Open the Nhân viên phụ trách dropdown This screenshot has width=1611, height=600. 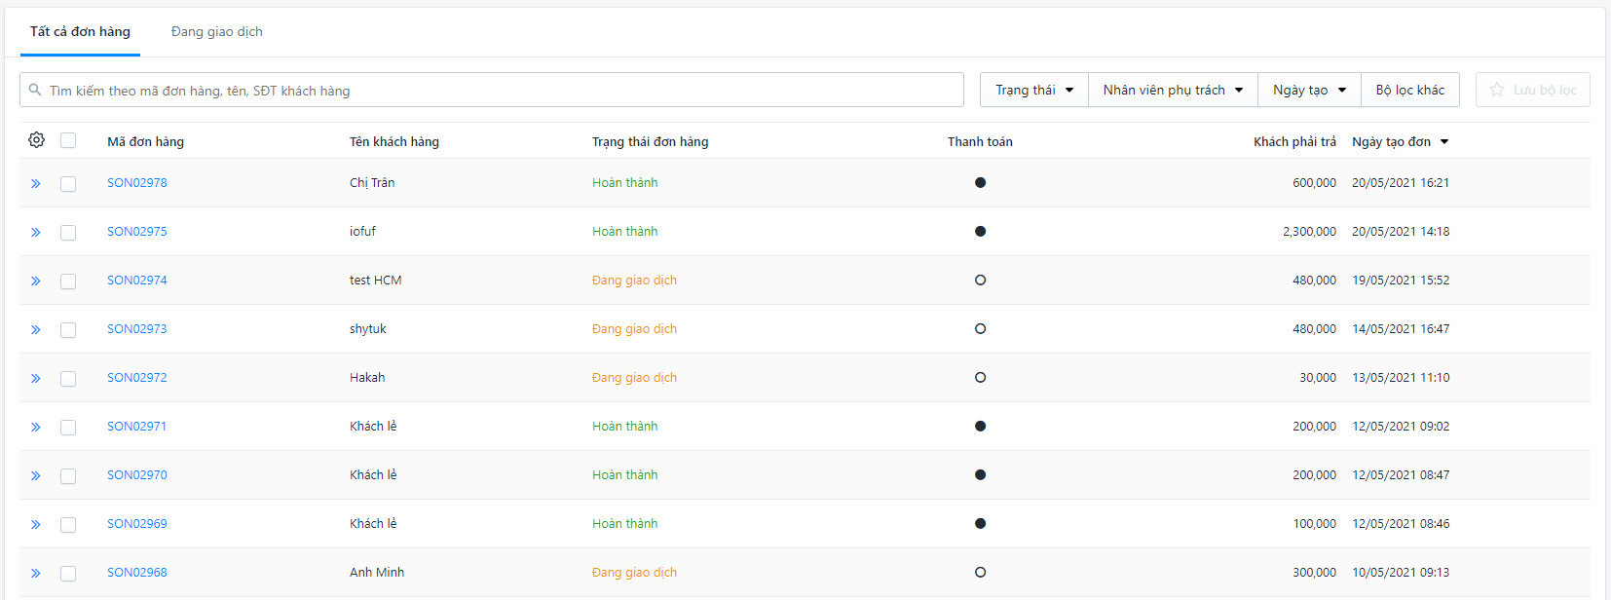click(1173, 90)
